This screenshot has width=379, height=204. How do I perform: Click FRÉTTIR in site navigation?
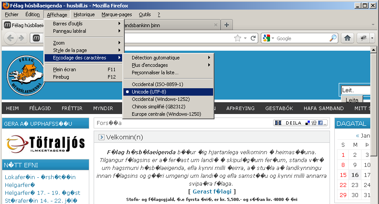pyautogui.click(x=72, y=108)
